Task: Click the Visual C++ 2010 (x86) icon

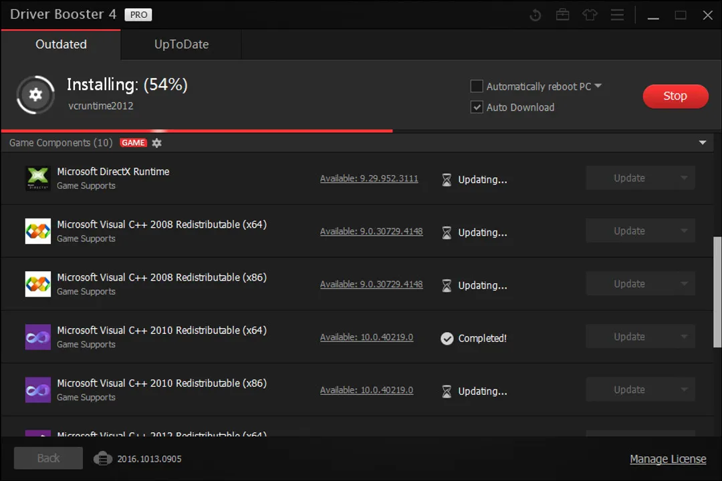Action: point(37,390)
